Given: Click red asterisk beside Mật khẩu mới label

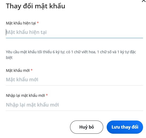Looking at the screenshot, I should [32, 70].
